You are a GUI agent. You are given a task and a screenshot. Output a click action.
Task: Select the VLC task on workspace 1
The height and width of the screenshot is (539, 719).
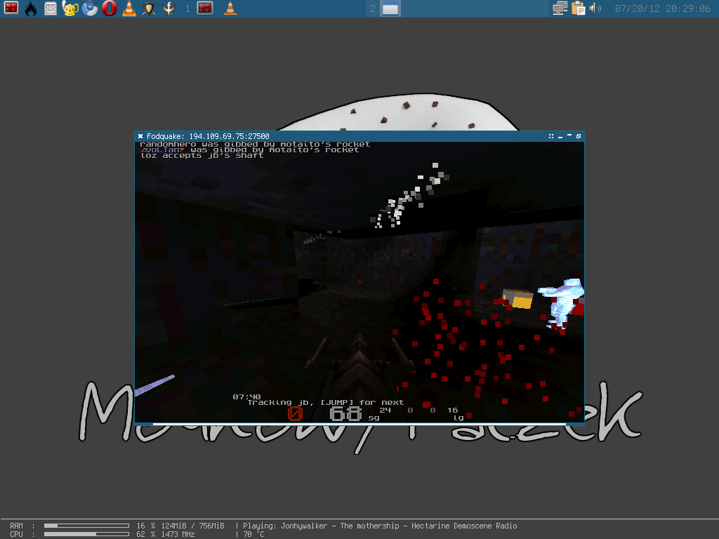coord(230,8)
